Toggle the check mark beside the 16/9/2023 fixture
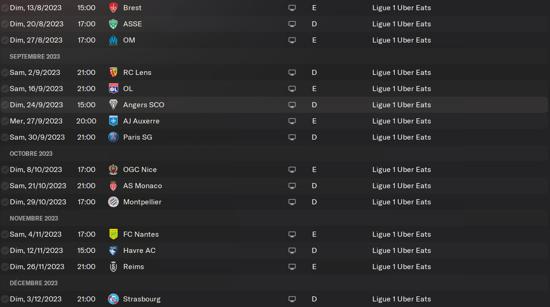This screenshot has width=550, height=307. tap(5, 89)
